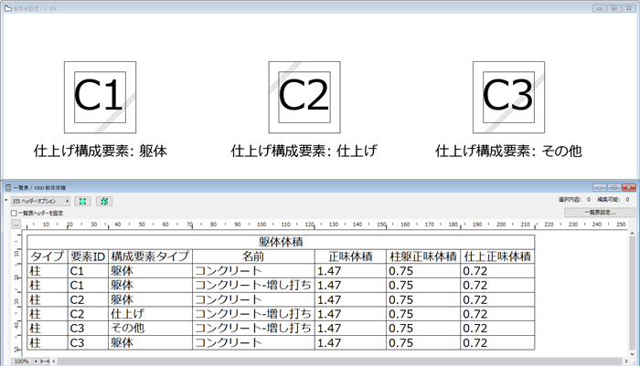Click the '...' button at the ruler corner
Screen dimensions: 640x366
[x=16, y=225]
